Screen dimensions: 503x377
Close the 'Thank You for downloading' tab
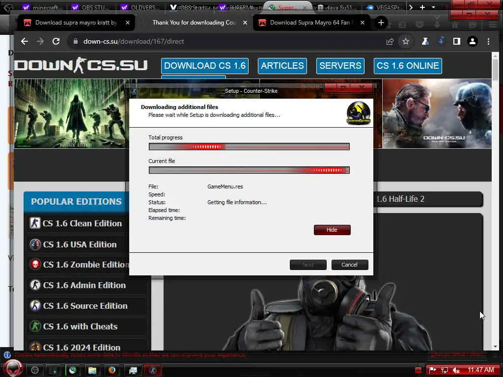[x=245, y=23]
